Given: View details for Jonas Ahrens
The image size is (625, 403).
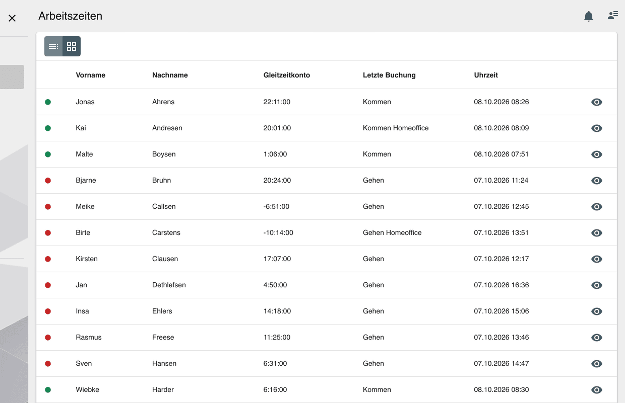Looking at the screenshot, I should pyautogui.click(x=597, y=102).
